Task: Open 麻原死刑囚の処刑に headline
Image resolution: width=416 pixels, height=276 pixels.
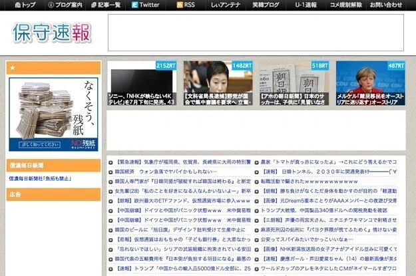Action: 329,230
